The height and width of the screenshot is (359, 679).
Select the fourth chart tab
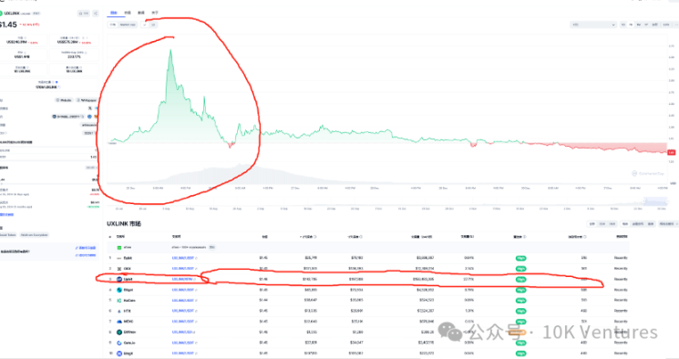point(155,13)
